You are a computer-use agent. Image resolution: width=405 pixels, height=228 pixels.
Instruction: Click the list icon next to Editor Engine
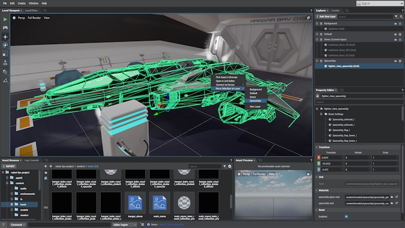coord(142,224)
